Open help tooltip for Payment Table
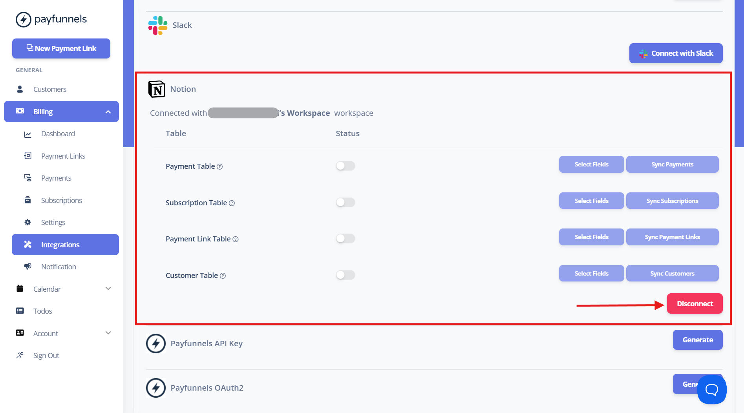Image resolution: width=744 pixels, height=413 pixels. (220, 166)
